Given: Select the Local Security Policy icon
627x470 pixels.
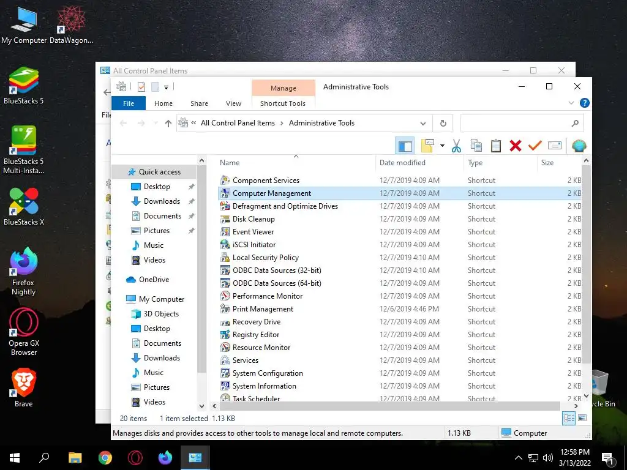Looking at the screenshot, I should pos(225,258).
